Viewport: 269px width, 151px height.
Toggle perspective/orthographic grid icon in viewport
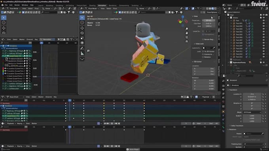point(187,41)
